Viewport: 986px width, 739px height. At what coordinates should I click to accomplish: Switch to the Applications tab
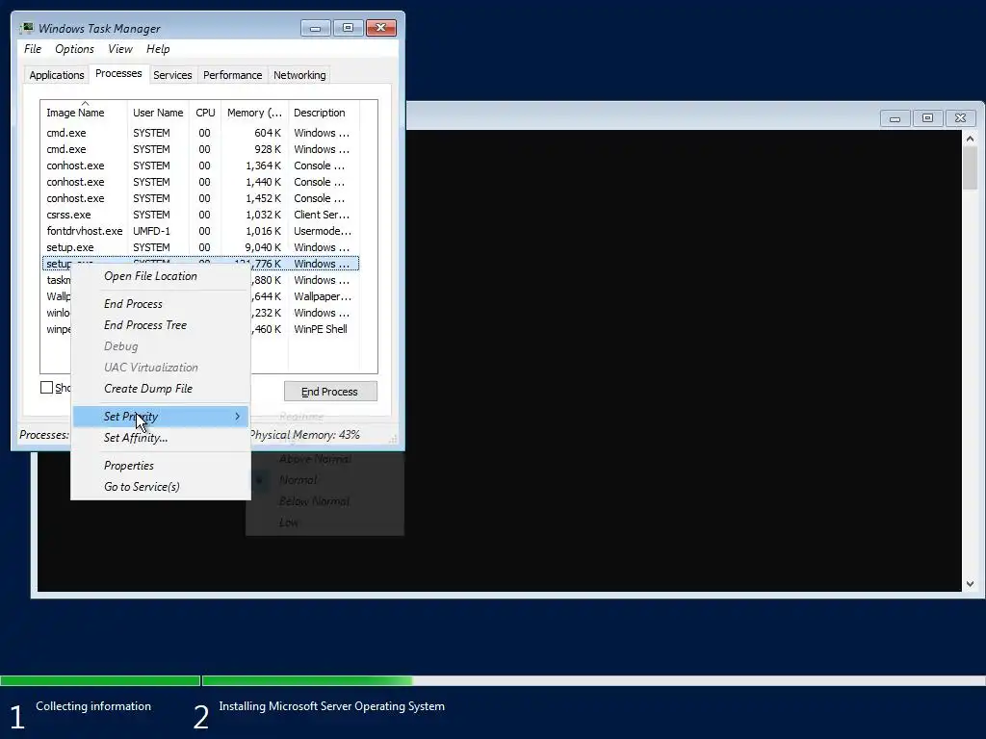point(57,75)
